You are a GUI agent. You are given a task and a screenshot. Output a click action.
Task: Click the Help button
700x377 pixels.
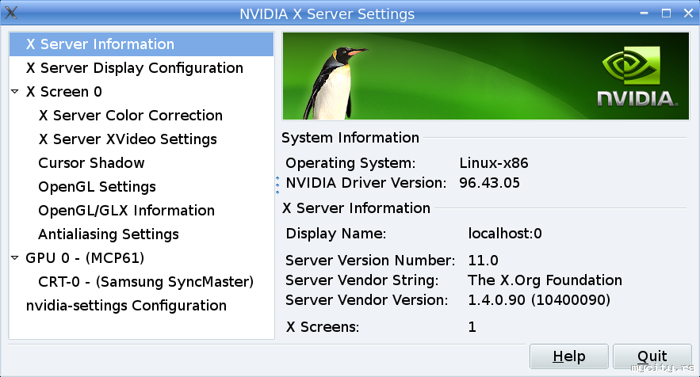[x=568, y=356]
